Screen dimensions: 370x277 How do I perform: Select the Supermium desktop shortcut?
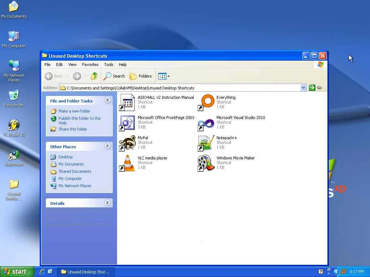tap(14, 158)
